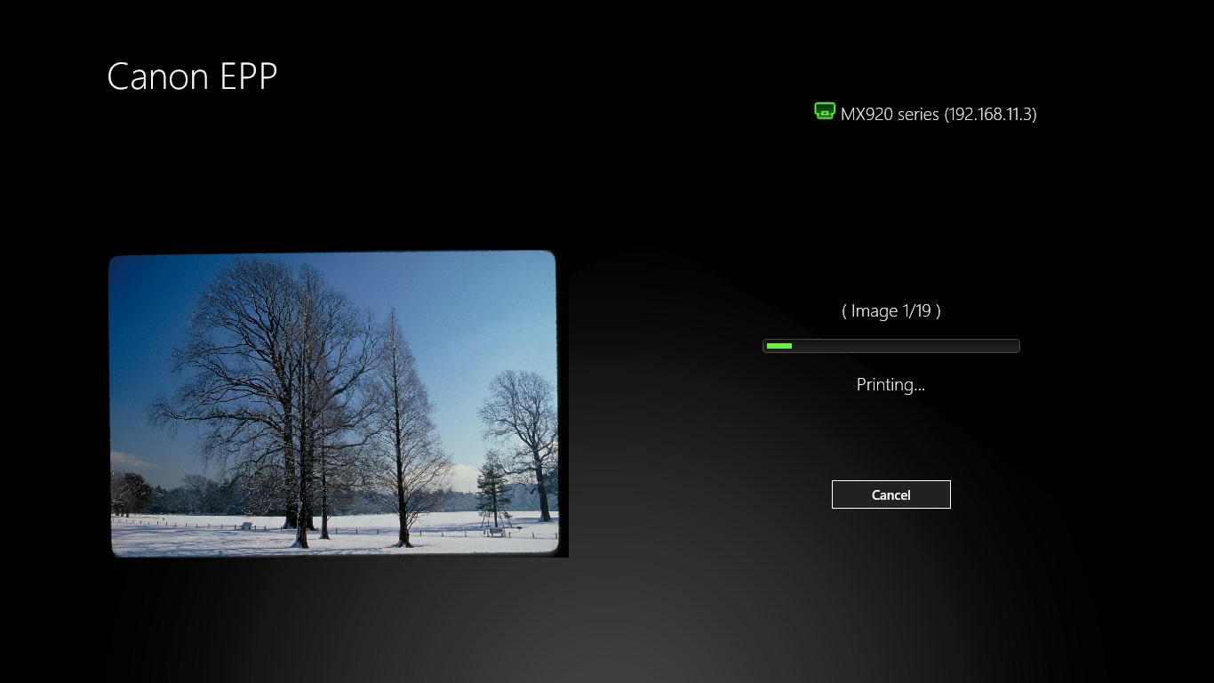
Task: Click the green printer icon beside MX920 series
Action: (x=825, y=111)
